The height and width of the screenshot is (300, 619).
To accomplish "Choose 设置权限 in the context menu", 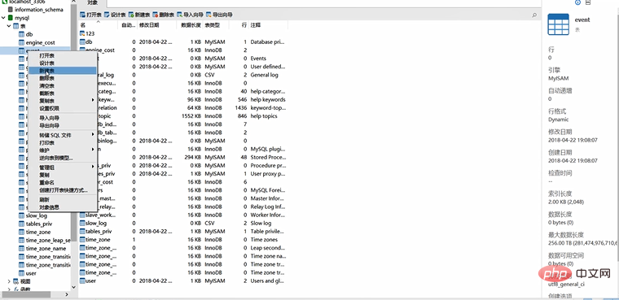I will pyautogui.click(x=63, y=108).
